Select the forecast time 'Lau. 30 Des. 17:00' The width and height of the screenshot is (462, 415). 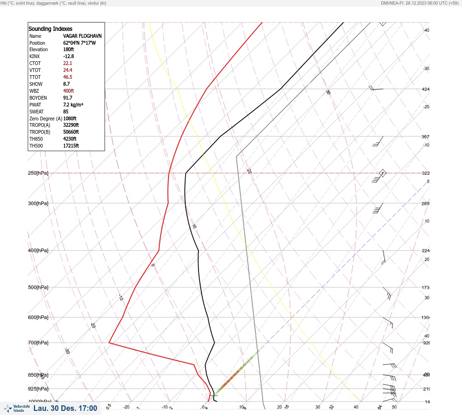tap(65, 408)
